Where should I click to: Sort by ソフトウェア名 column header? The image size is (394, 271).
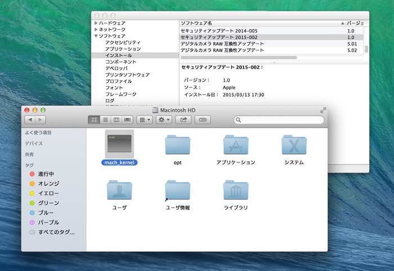pyautogui.click(x=262, y=23)
